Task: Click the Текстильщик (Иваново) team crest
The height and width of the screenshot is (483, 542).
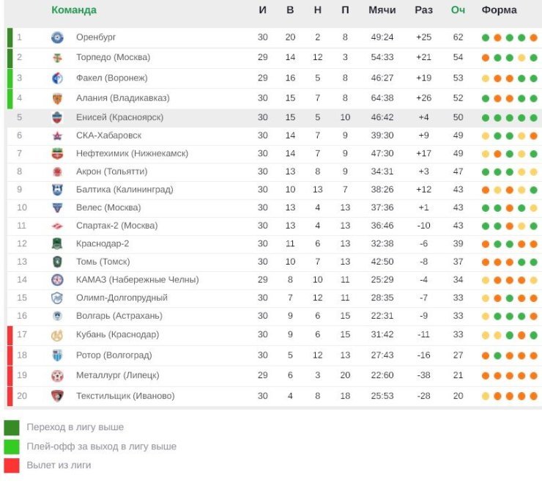Action: click(x=57, y=396)
